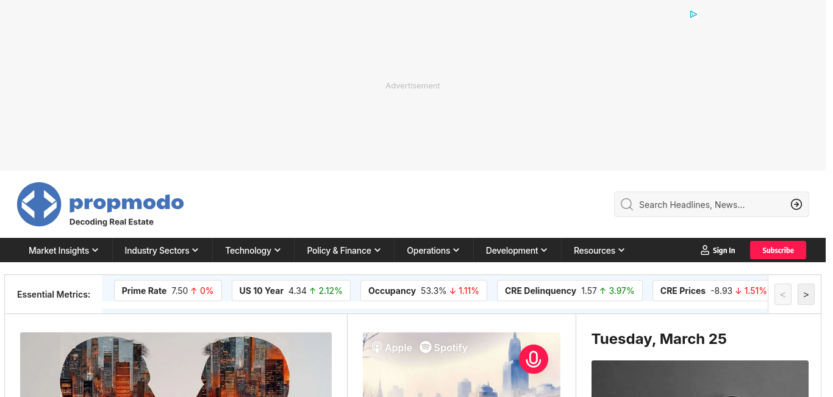
Task: Open the Operations menu
Action: point(433,251)
